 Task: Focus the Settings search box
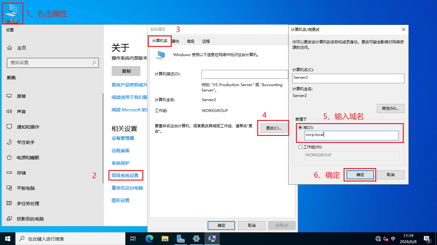point(53,63)
